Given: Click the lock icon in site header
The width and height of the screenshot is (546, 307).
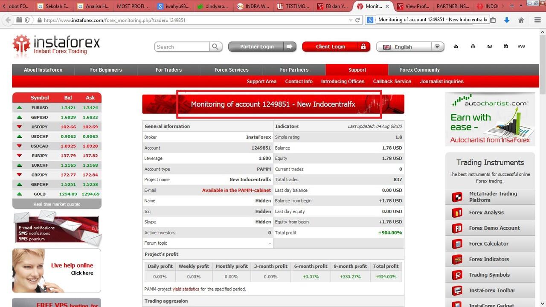Looking at the screenshot, I should (x=505, y=46).
